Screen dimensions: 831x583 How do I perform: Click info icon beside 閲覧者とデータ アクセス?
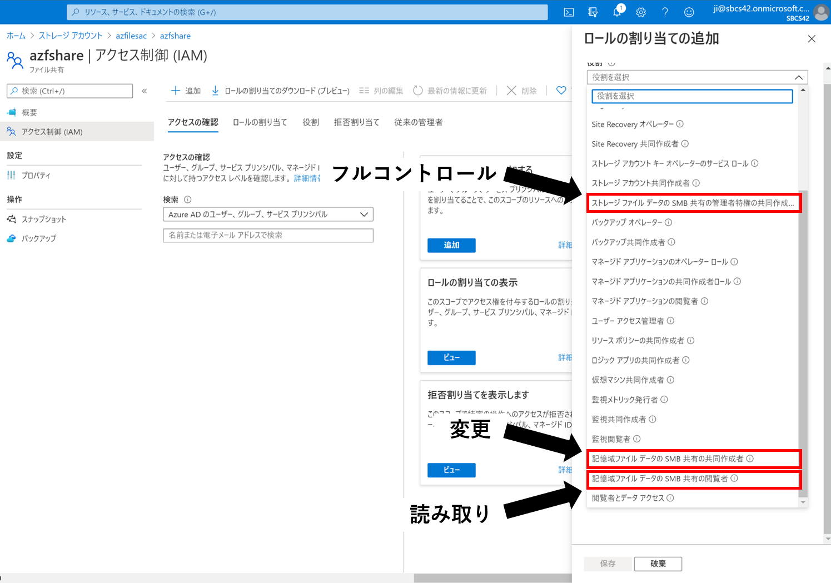[x=670, y=498]
